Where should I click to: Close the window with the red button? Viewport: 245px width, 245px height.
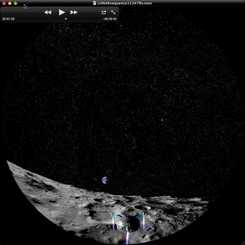[x=4, y=3]
